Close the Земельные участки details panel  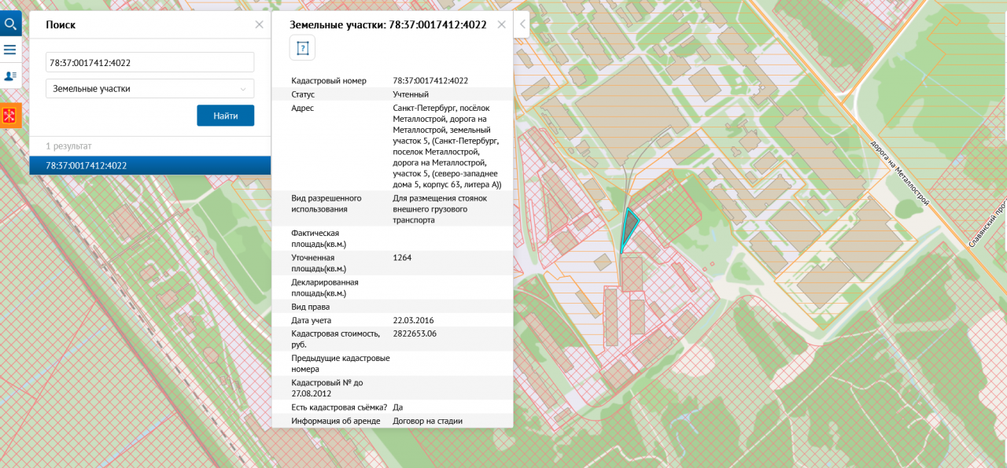click(501, 24)
